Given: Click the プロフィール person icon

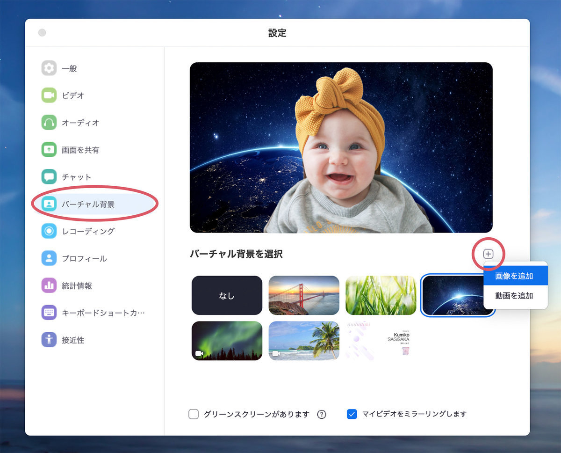Looking at the screenshot, I should coord(49,258).
